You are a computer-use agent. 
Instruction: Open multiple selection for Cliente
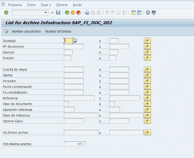click(147, 75)
